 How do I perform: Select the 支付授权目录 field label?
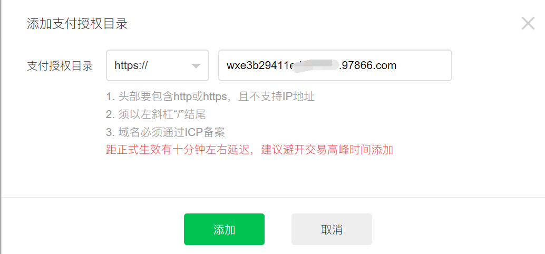click(60, 66)
